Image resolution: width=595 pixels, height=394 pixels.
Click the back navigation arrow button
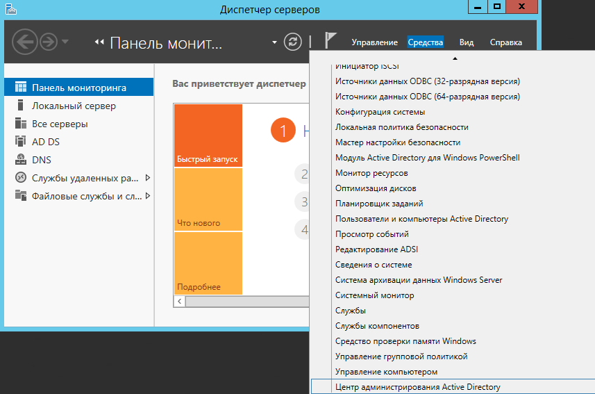pos(25,42)
